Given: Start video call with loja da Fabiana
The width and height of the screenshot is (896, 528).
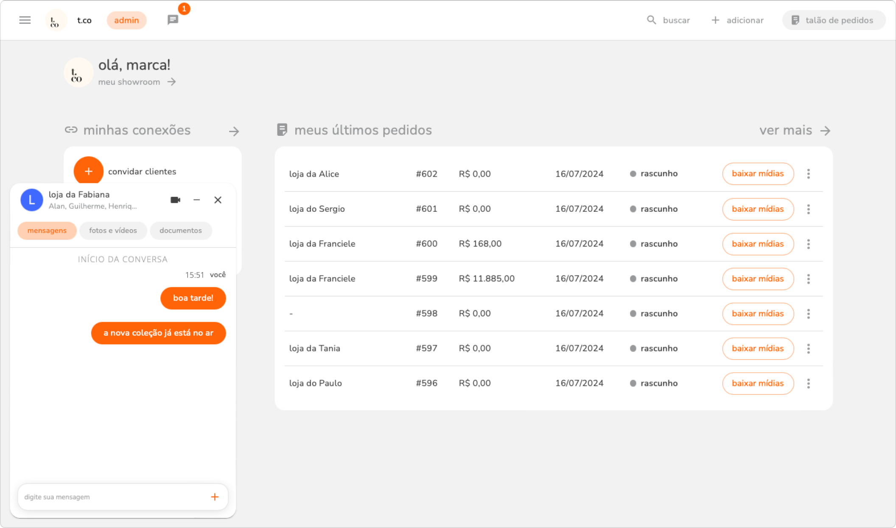Looking at the screenshot, I should tap(175, 200).
